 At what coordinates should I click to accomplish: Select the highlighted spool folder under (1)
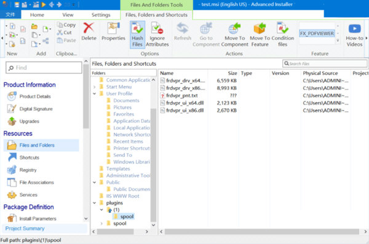(x=127, y=216)
